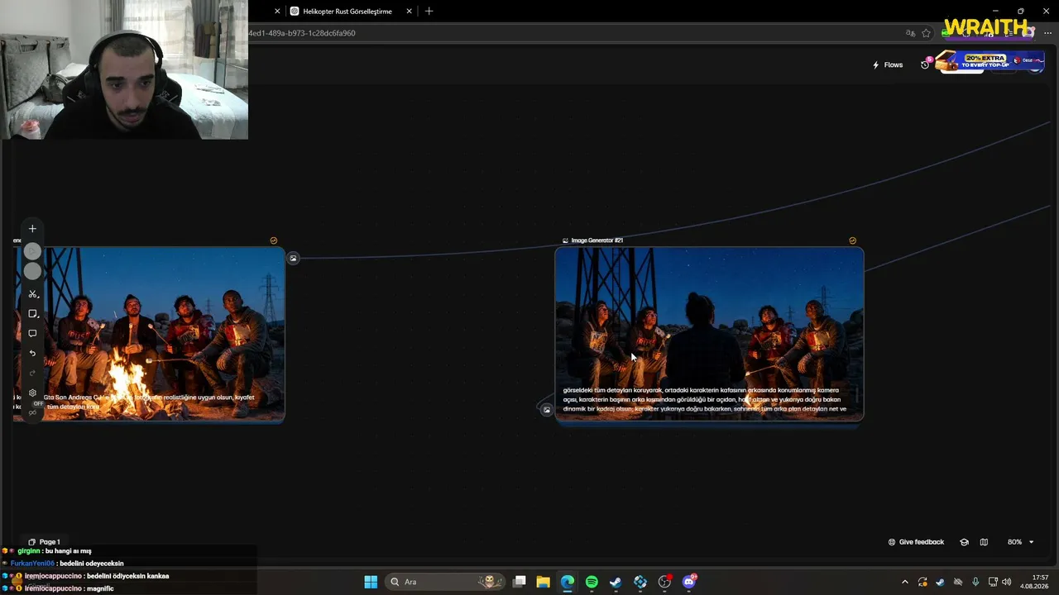Edit the prompt text in Image Generator #21
Screen dimensions: 1059x595
tap(705, 399)
